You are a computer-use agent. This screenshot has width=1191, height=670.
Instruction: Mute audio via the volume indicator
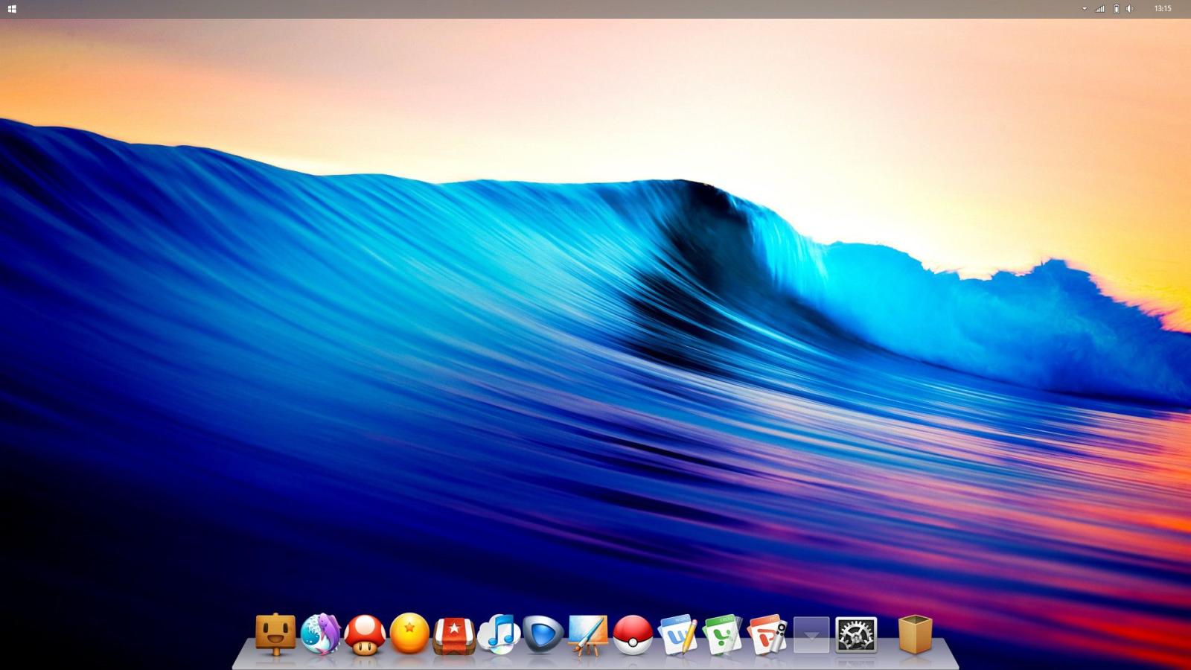pos(1130,8)
